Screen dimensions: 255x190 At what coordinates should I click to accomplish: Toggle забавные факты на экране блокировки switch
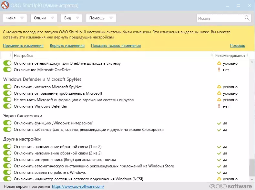coord(7,130)
